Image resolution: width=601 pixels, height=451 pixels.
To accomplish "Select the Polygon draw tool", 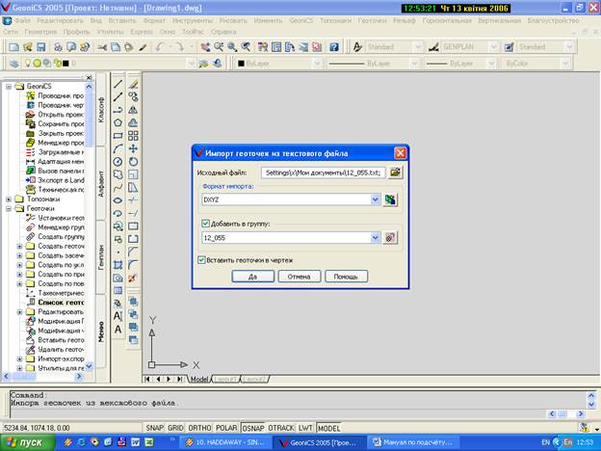I will 118,122.
